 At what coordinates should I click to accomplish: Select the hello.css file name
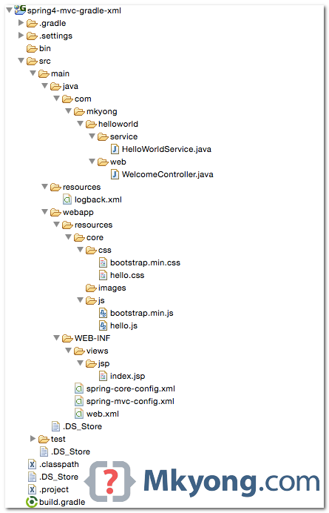pos(127,275)
